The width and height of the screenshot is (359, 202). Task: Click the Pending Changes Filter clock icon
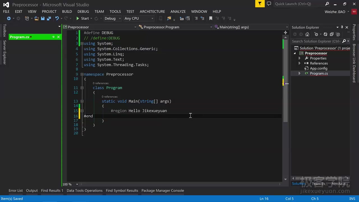[x=316, y=34]
